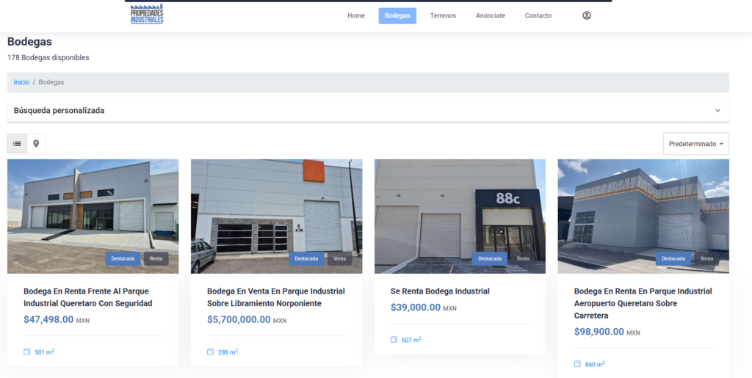Viewport: 752px width, 378px height.
Task: Click the area icon beside 860 m²
Action: 577,364
